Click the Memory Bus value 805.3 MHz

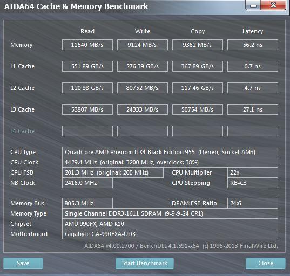point(87,203)
